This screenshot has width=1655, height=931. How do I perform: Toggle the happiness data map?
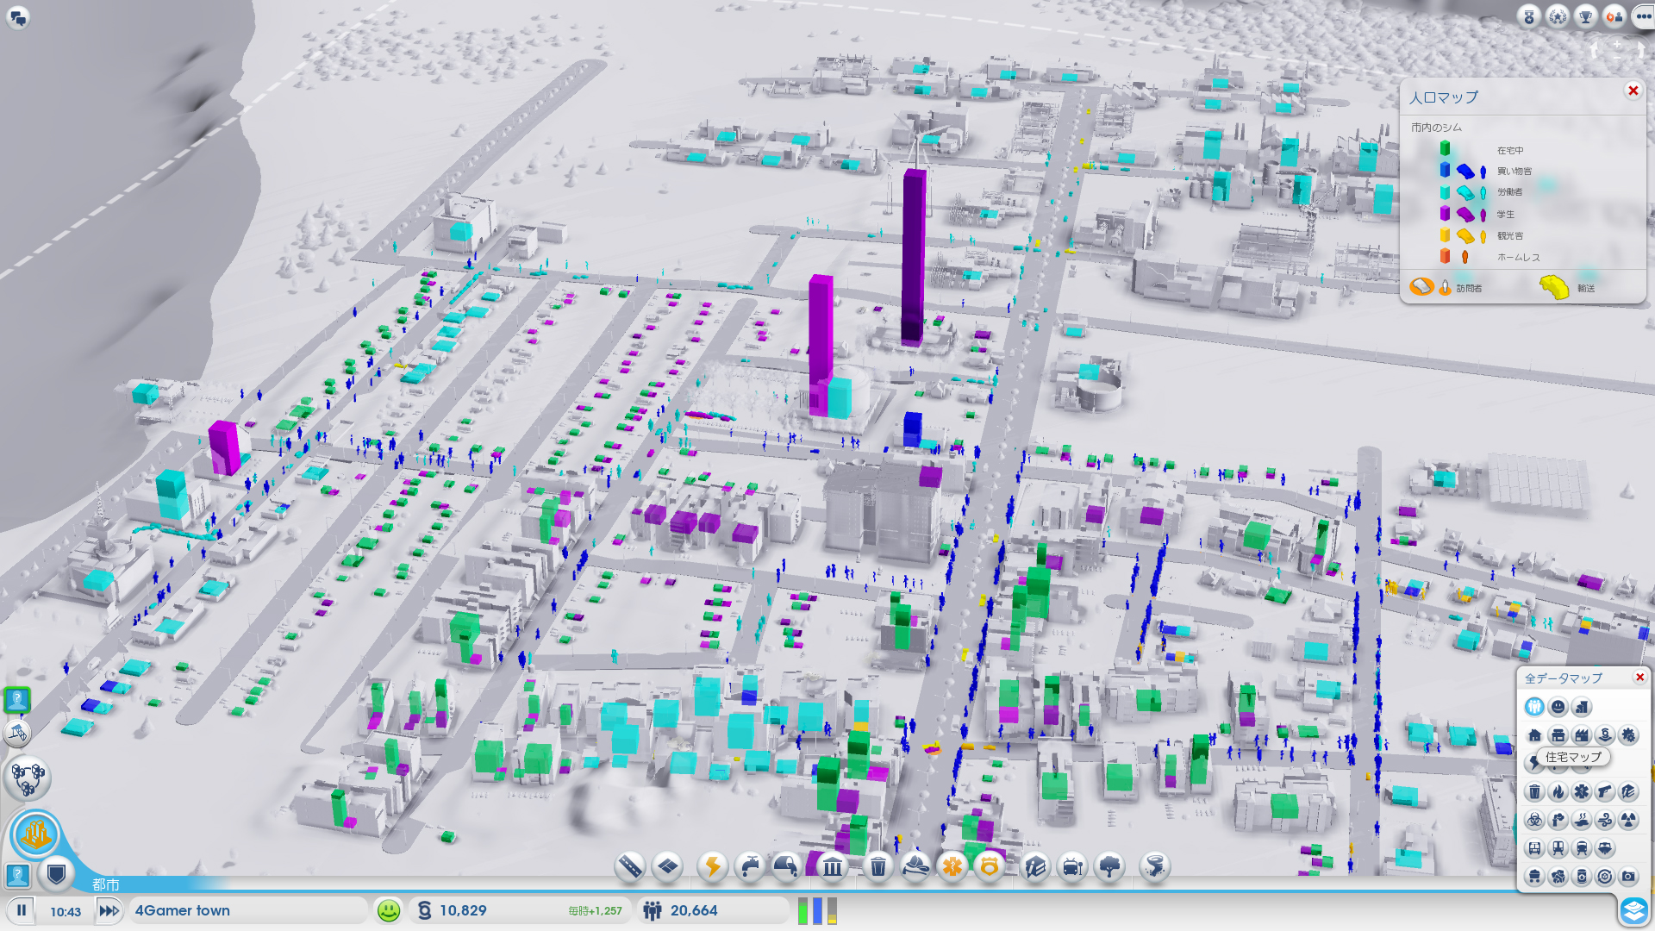point(1558,707)
